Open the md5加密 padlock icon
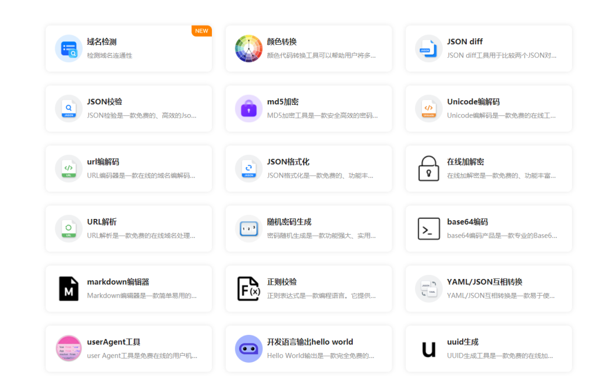 (249, 108)
